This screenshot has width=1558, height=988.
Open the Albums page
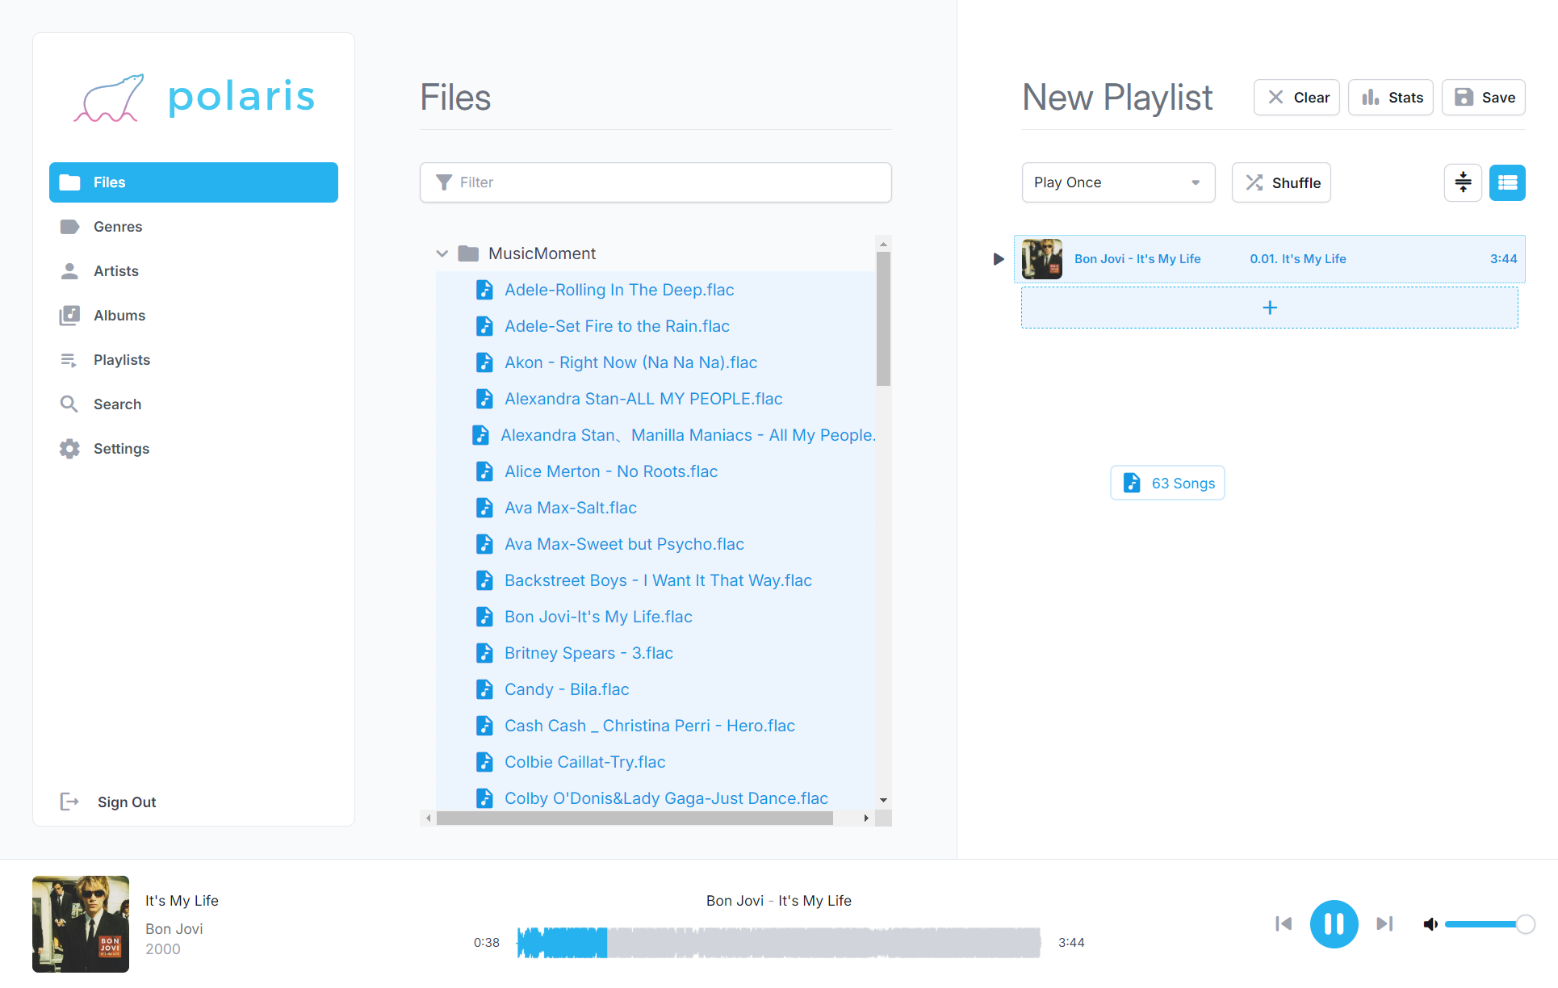(x=194, y=316)
